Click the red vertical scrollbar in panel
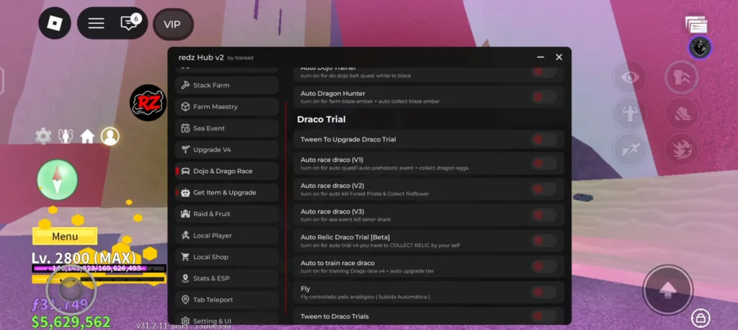This screenshot has height=330, width=738. point(285,208)
